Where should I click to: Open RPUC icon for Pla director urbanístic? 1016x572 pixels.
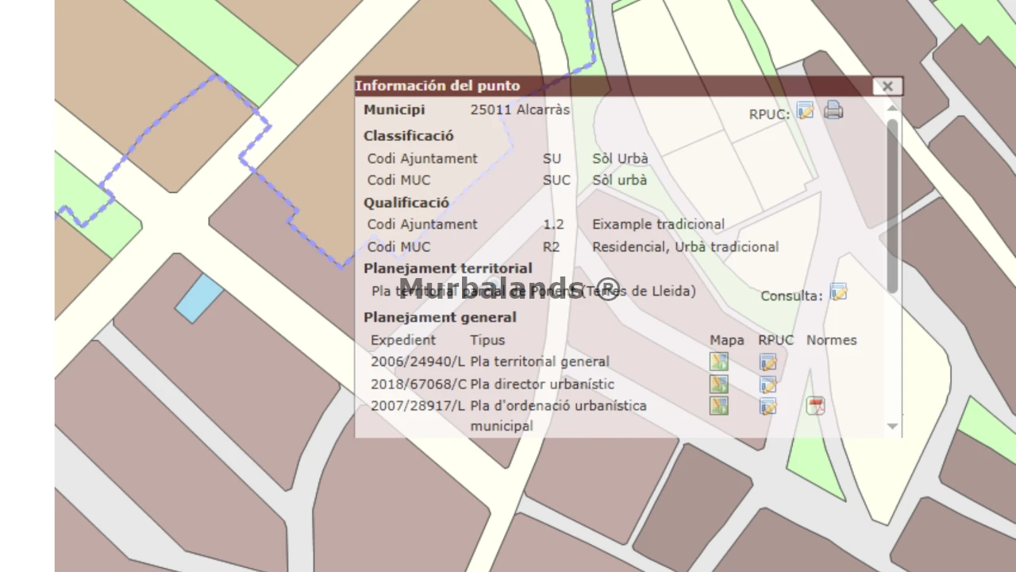click(768, 385)
